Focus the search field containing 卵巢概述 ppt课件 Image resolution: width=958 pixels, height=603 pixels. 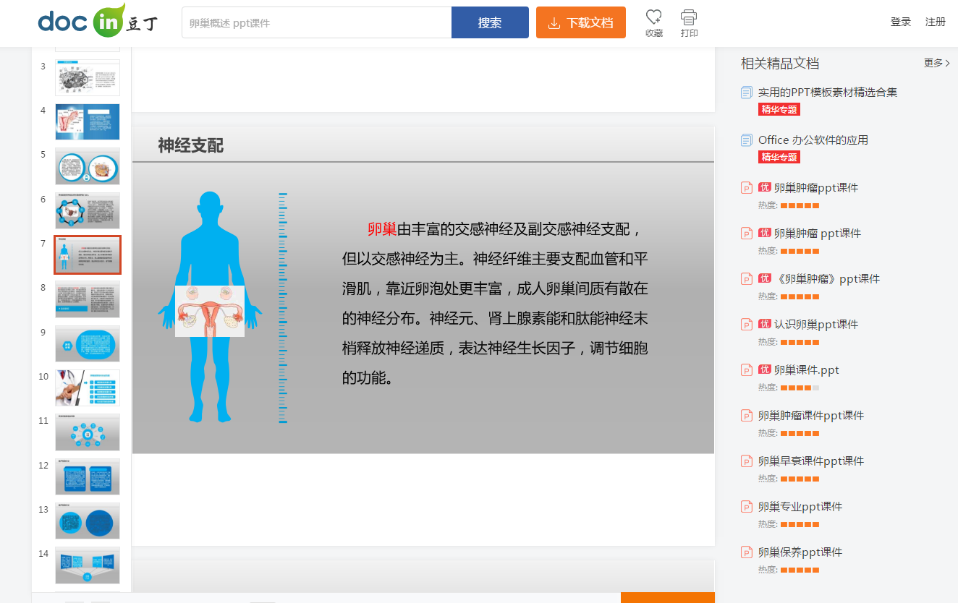pyautogui.click(x=317, y=22)
